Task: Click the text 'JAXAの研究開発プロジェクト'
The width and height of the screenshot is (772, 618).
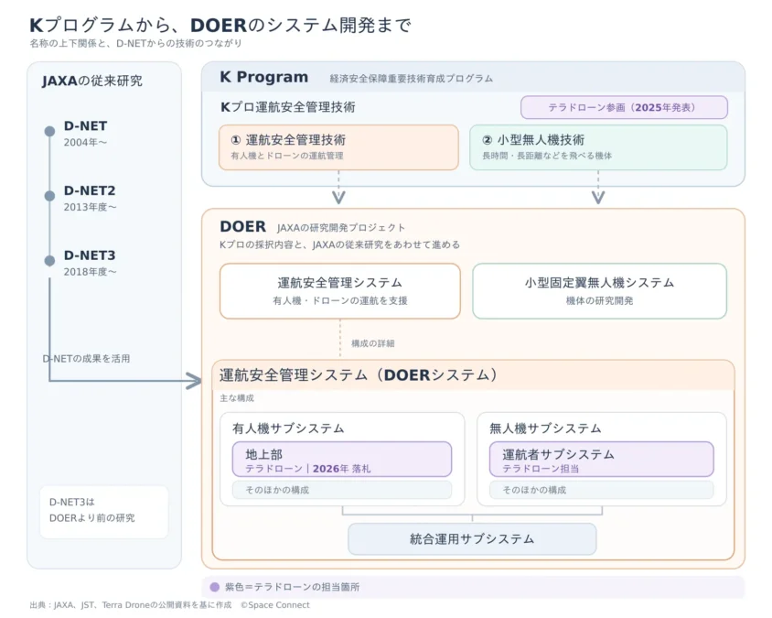Action: pyautogui.click(x=340, y=228)
